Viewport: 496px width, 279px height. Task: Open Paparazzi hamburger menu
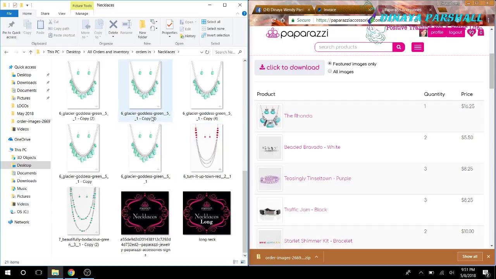[x=418, y=47]
